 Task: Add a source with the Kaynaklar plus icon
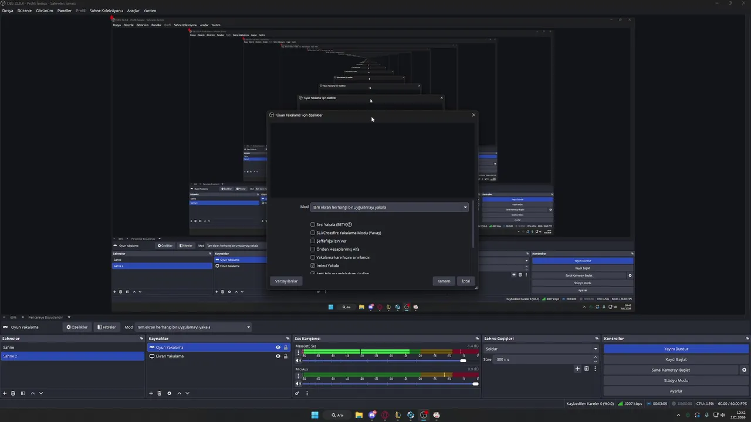tap(151, 393)
